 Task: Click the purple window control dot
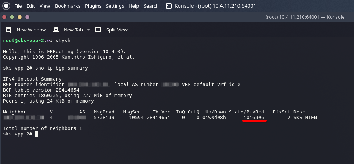click(x=27, y=17)
